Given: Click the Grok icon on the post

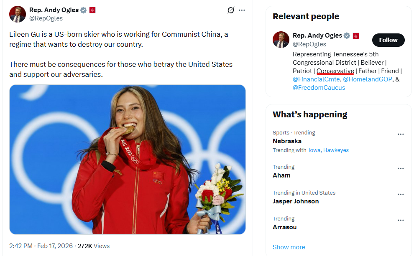Looking at the screenshot, I should (x=230, y=10).
